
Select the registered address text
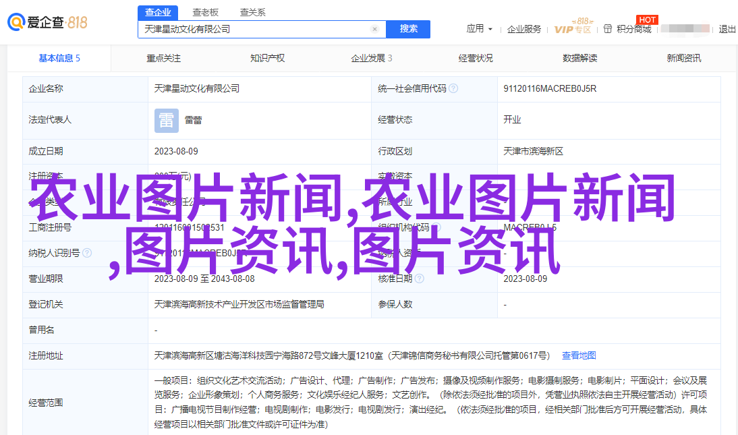tap(352, 356)
